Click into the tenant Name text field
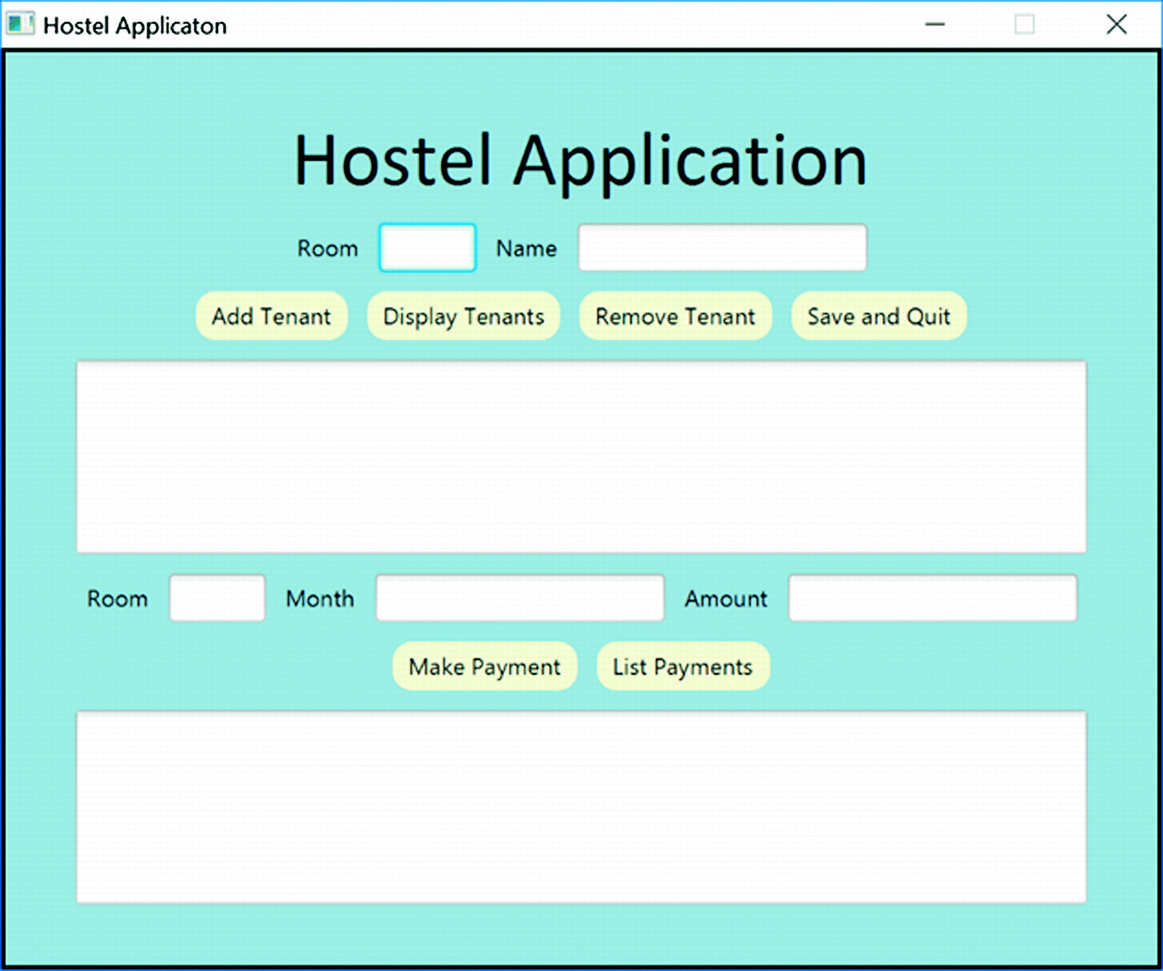This screenshot has width=1163, height=971. pyautogui.click(x=723, y=248)
